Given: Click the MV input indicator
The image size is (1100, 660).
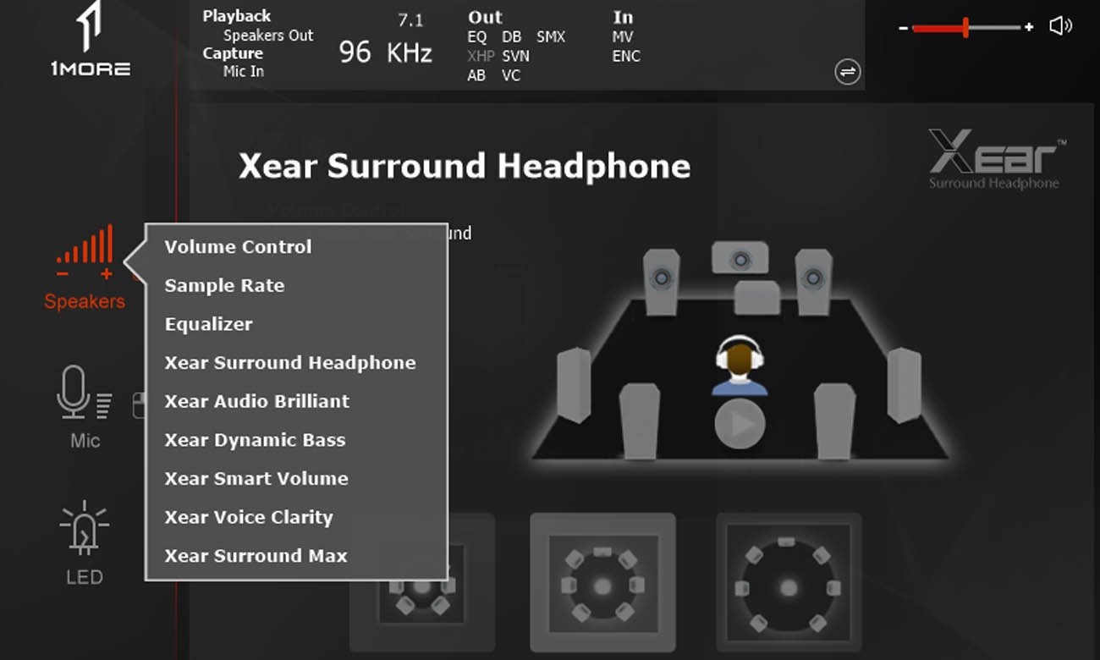Looking at the screenshot, I should [623, 37].
